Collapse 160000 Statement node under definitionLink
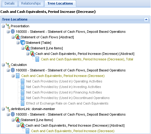This screenshot has width=151, height=134. [x=8, y=115]
